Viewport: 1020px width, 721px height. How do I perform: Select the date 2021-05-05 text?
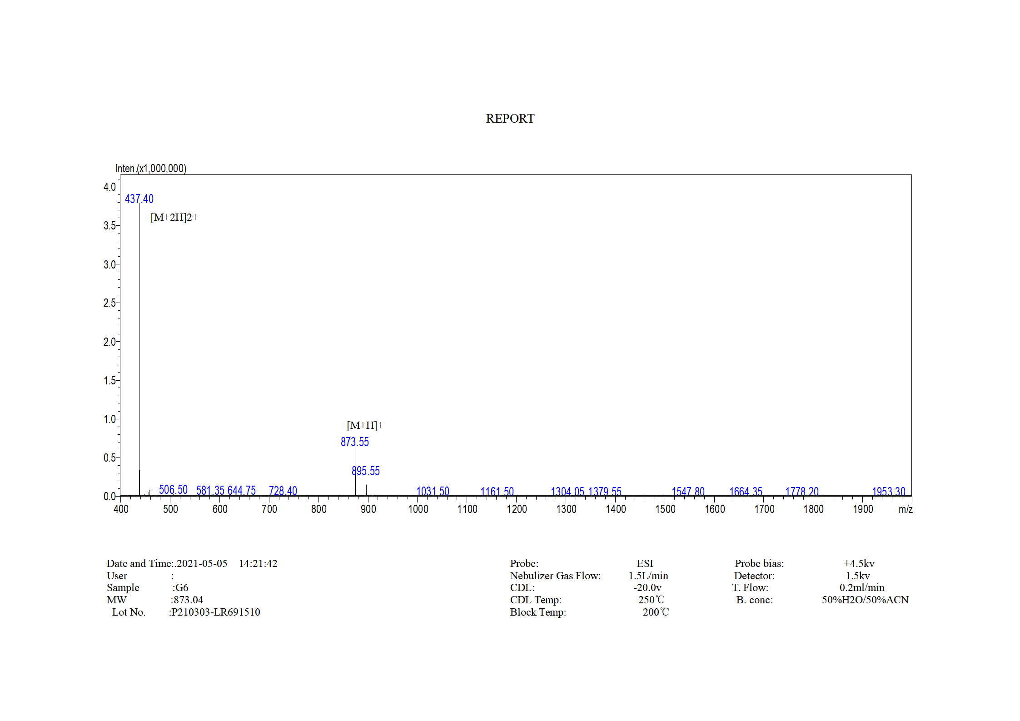coord(202,564)
